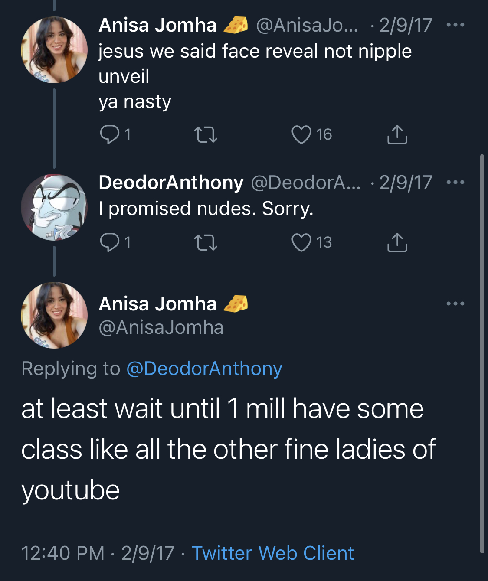This screenshot has width=488, height=581.
Task: View Anisa Jomha's avatar in top tweet
Action: [54, 50]
